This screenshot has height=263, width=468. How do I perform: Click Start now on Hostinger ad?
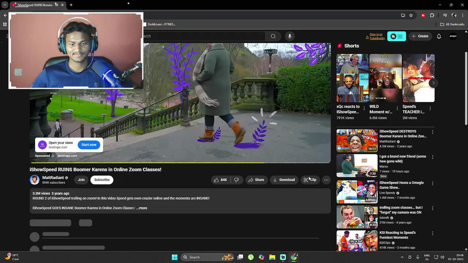[x=89, y=145]
